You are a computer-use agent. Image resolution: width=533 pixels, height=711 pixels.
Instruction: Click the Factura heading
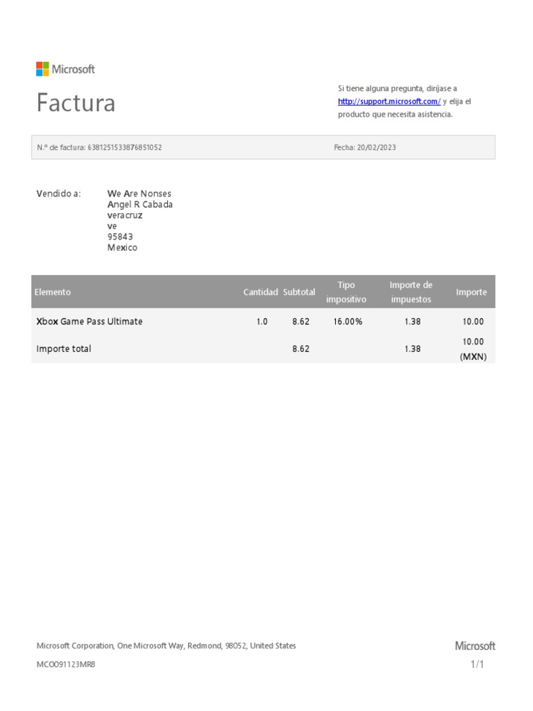coord(76,103)
